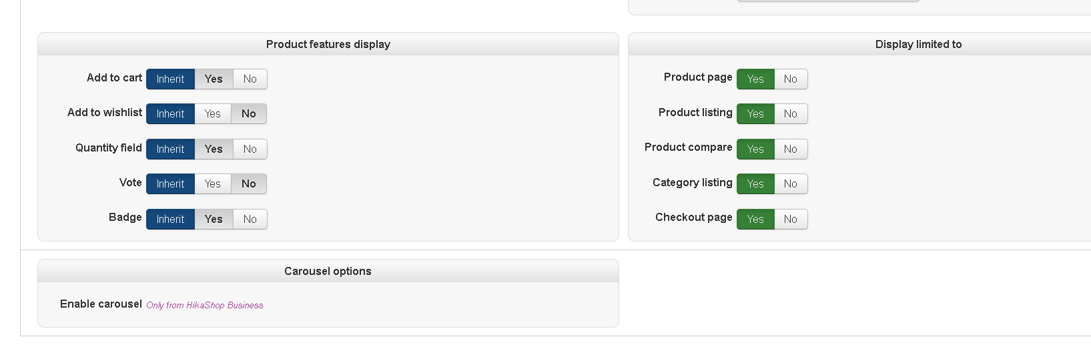Set Add to cart to Inherit
The image size is (1091, 351).
170,79
